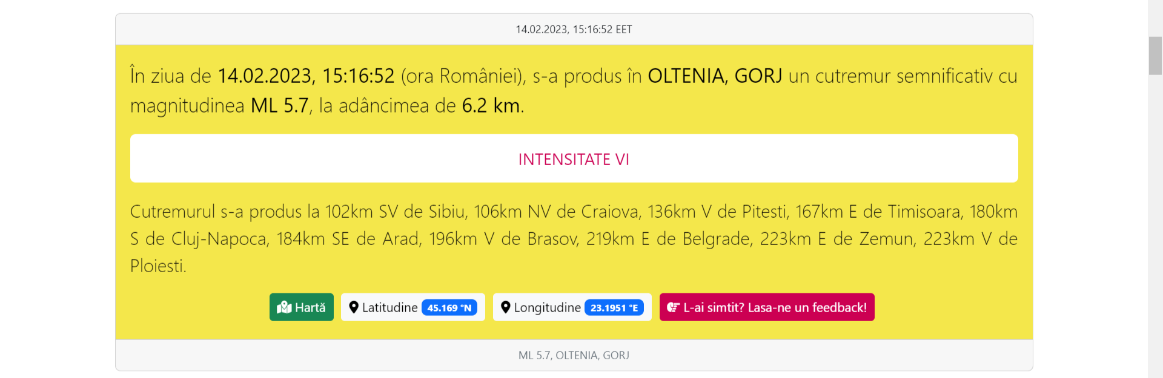The width and height of the screenshot is (1163, 378).
Task: Open the Hartă map button label
Action: click(x=310, y=307)
